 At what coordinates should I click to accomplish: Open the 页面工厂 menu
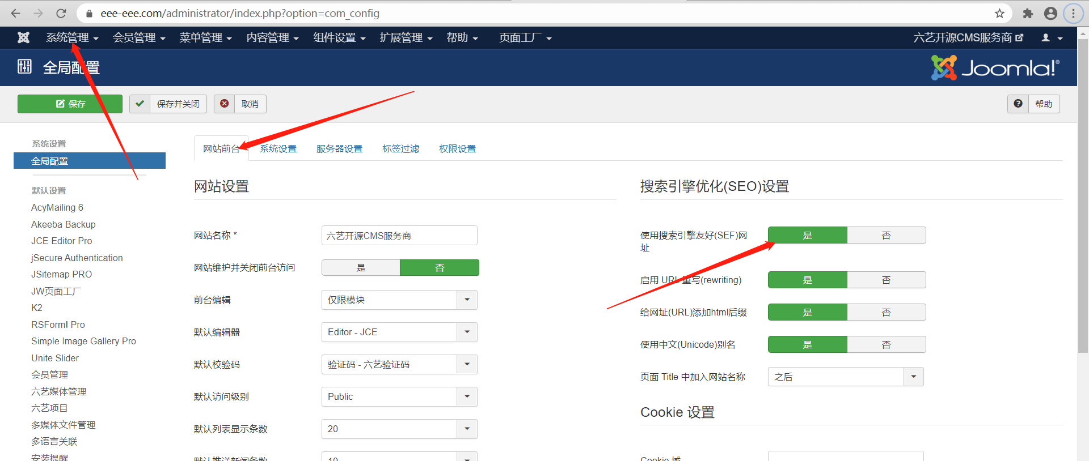click(525, 37)
